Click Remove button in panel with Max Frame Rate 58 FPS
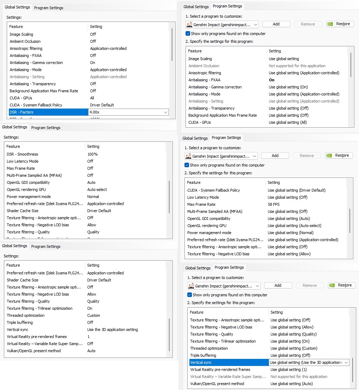The height and width of the screenshot is (390, 359). pos(307,156)
